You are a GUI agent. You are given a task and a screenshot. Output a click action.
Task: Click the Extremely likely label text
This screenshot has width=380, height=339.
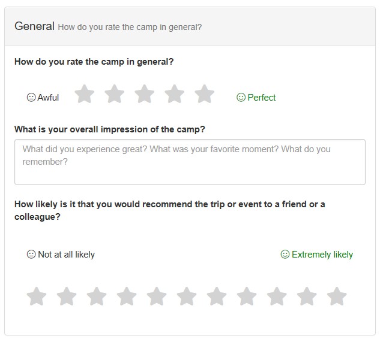[x=322, y=255]
